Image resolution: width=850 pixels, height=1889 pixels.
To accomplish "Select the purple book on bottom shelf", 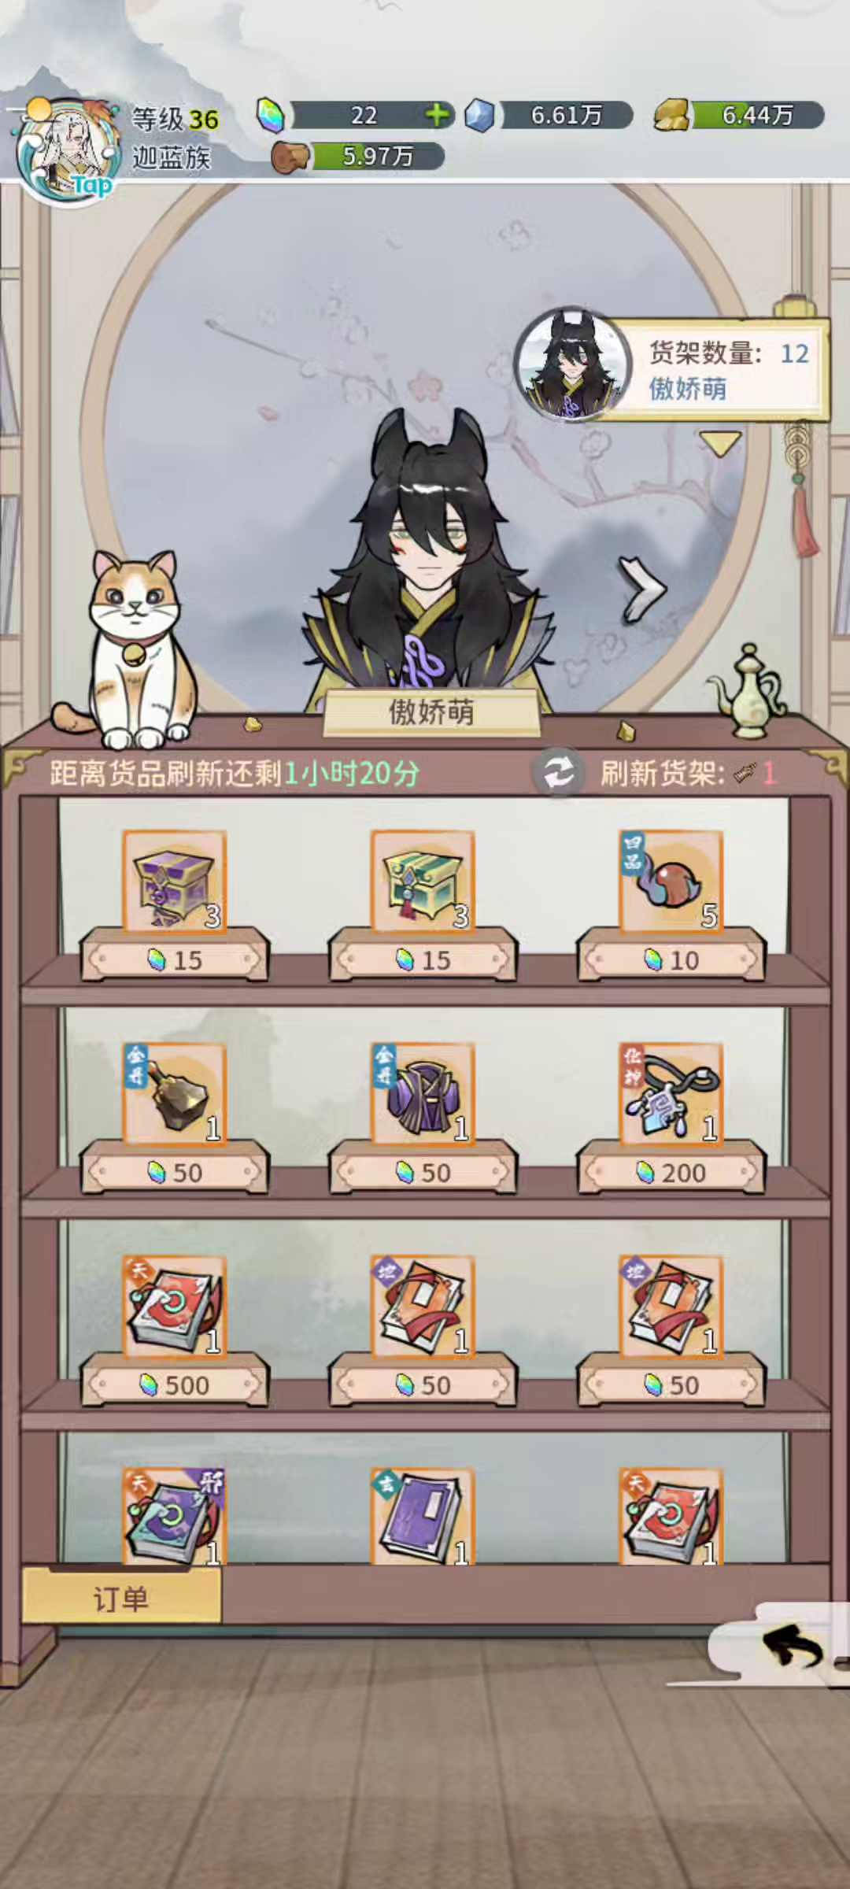I will pos(423,1517).
